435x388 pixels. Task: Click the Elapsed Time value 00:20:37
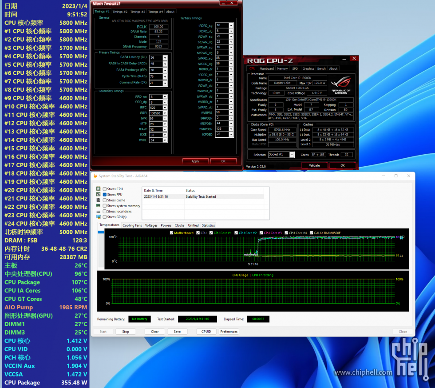pyautogui.click(x=258, y=319)
